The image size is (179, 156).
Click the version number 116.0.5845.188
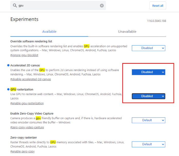coord(156,21)
